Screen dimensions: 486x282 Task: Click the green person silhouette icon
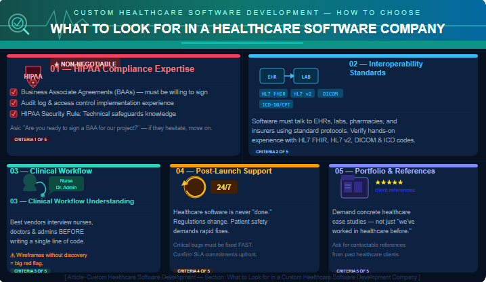point(30,183)
